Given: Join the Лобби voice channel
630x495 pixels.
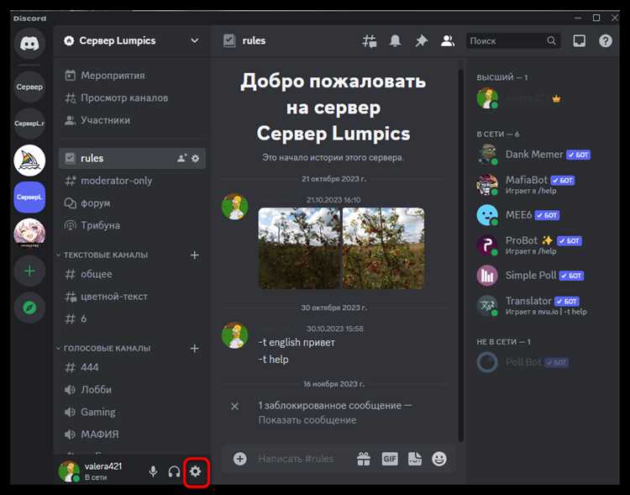Looking at the screenshot, I should tap(132, 390).
